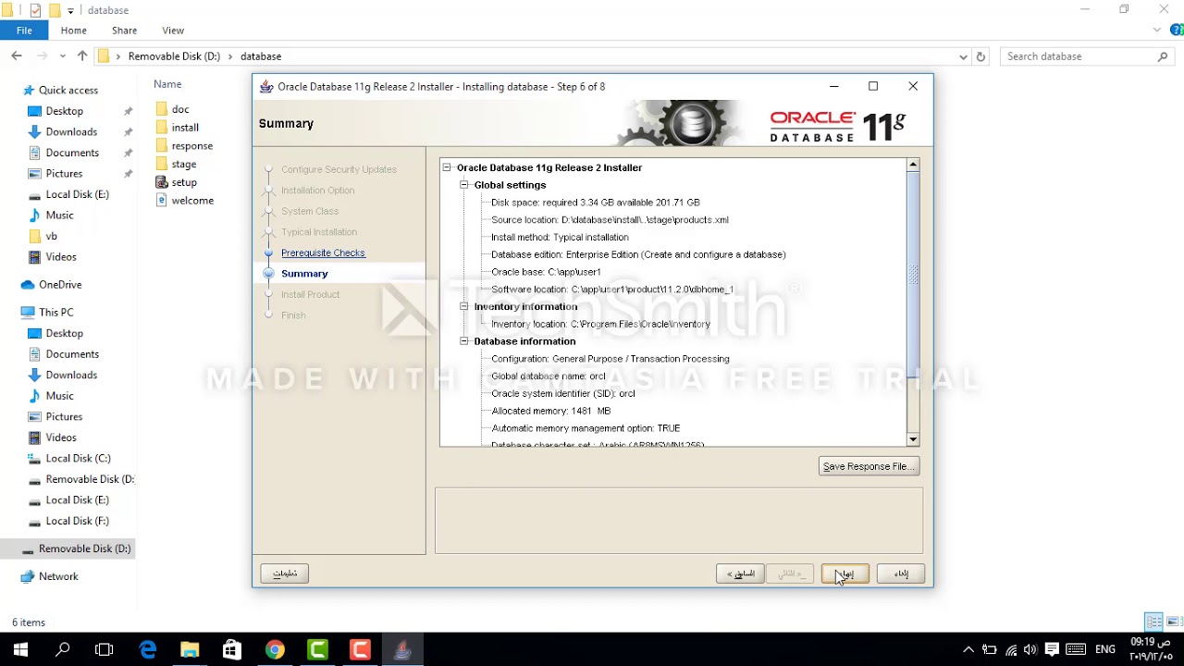The image size is (1184, 666).
Task: Open Microsoft Edge from taskbar
Action: (148, 650)
